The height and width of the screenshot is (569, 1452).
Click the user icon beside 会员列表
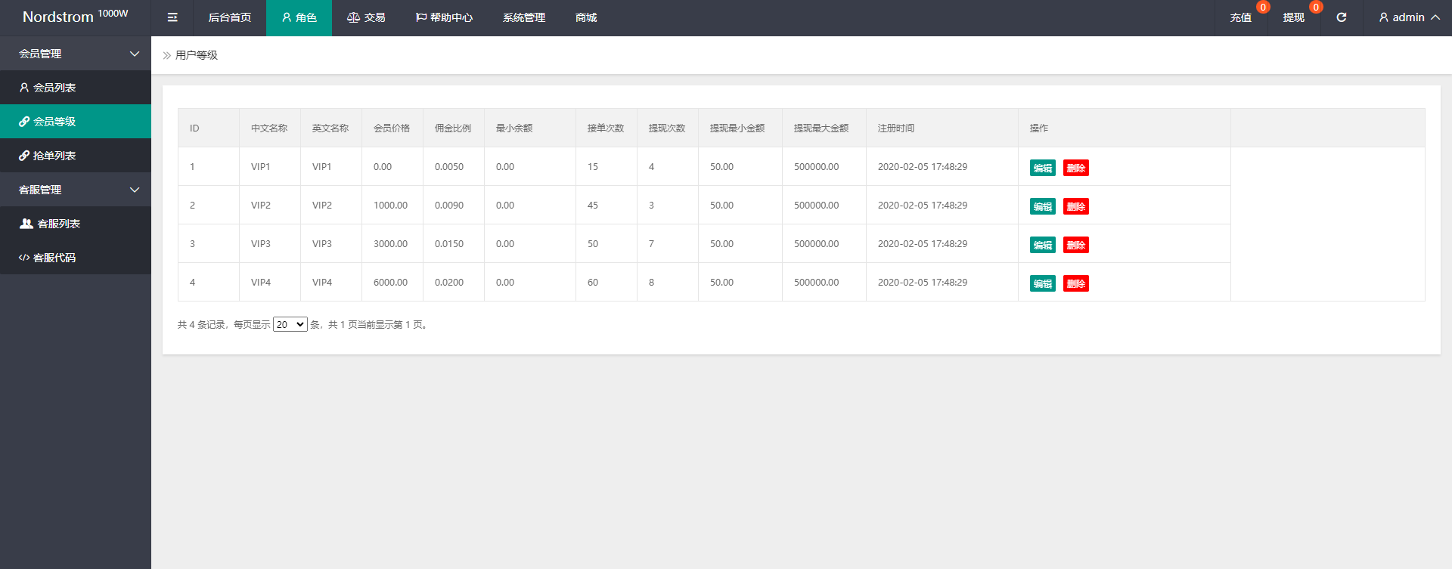click(24, 88)
